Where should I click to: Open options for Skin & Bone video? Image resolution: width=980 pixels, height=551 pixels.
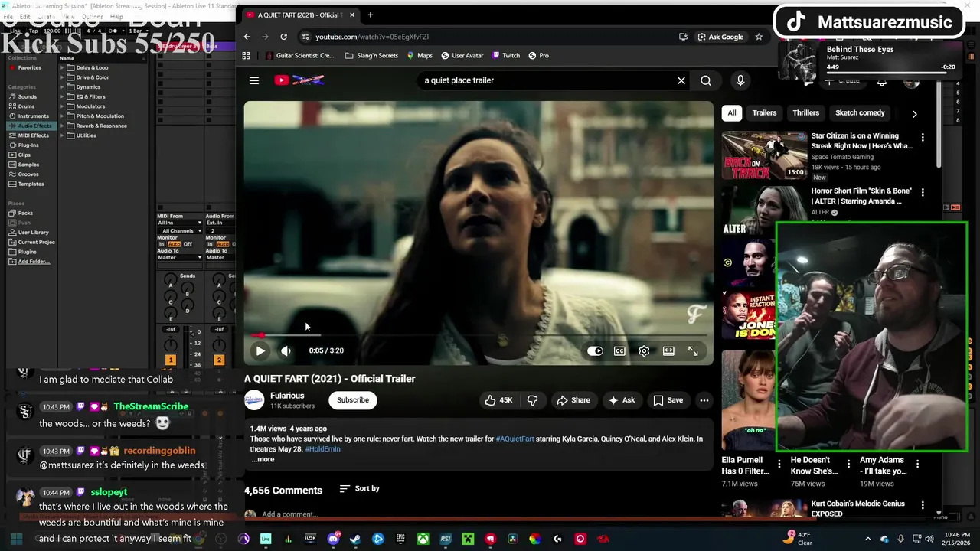[x=923, y=193]
